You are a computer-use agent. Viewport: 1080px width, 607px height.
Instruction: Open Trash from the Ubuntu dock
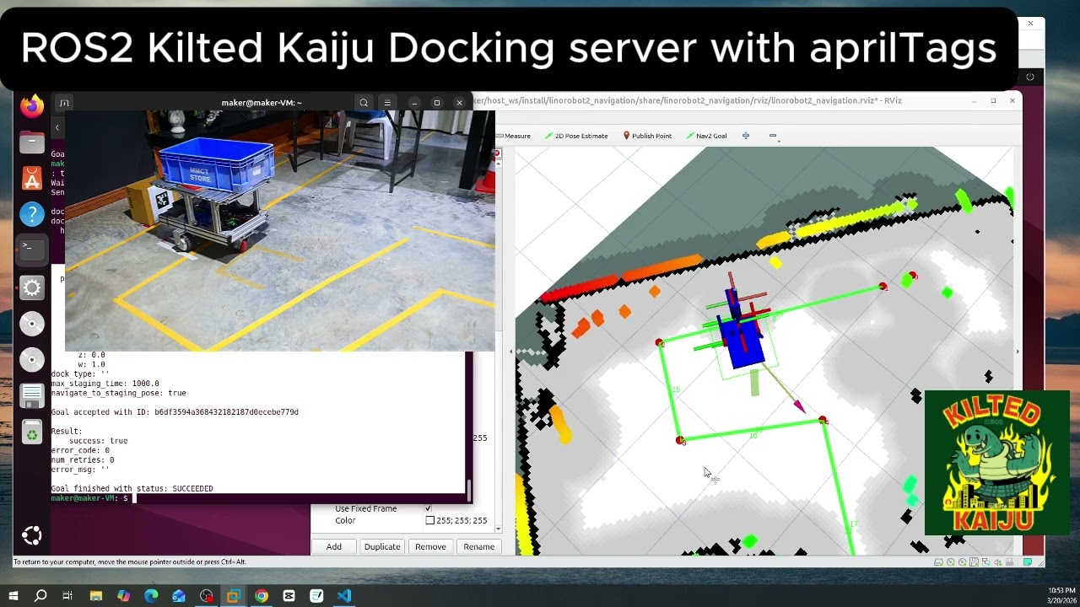(x=32, y=432)
